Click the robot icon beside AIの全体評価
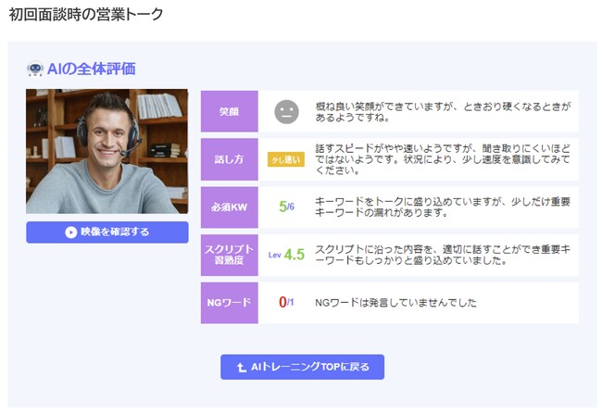The width and height of the screenshot is (602, 414). [35, 69]
